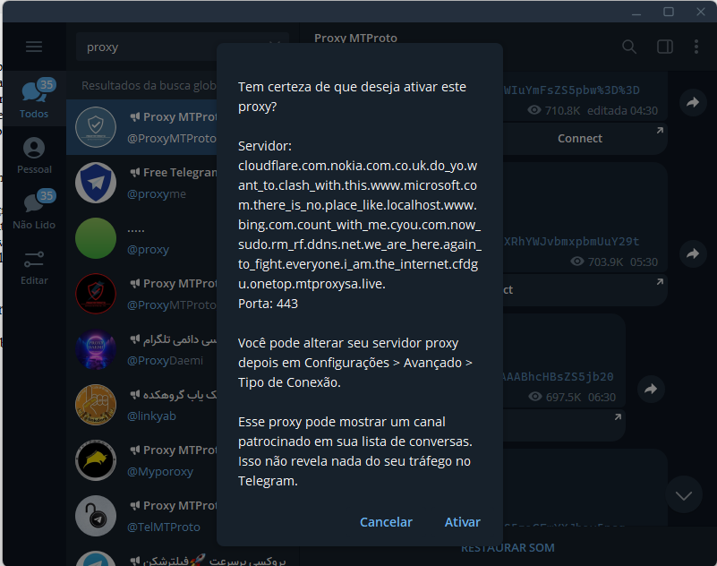Viewport: 717px width, 566px height.
Task: Click the shield avatar of @ProxyMTProto
Action: click(96, 127)
